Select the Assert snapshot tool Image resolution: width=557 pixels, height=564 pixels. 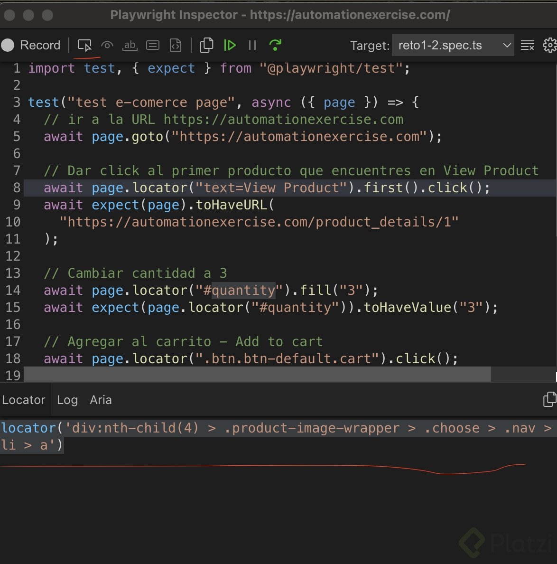pos(176,45)
